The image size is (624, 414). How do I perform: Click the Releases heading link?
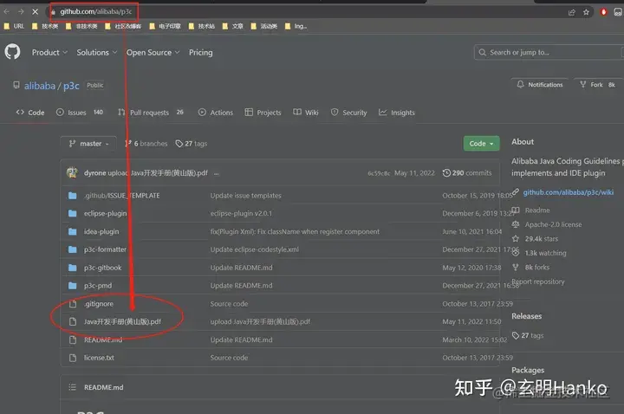[527, 316]
